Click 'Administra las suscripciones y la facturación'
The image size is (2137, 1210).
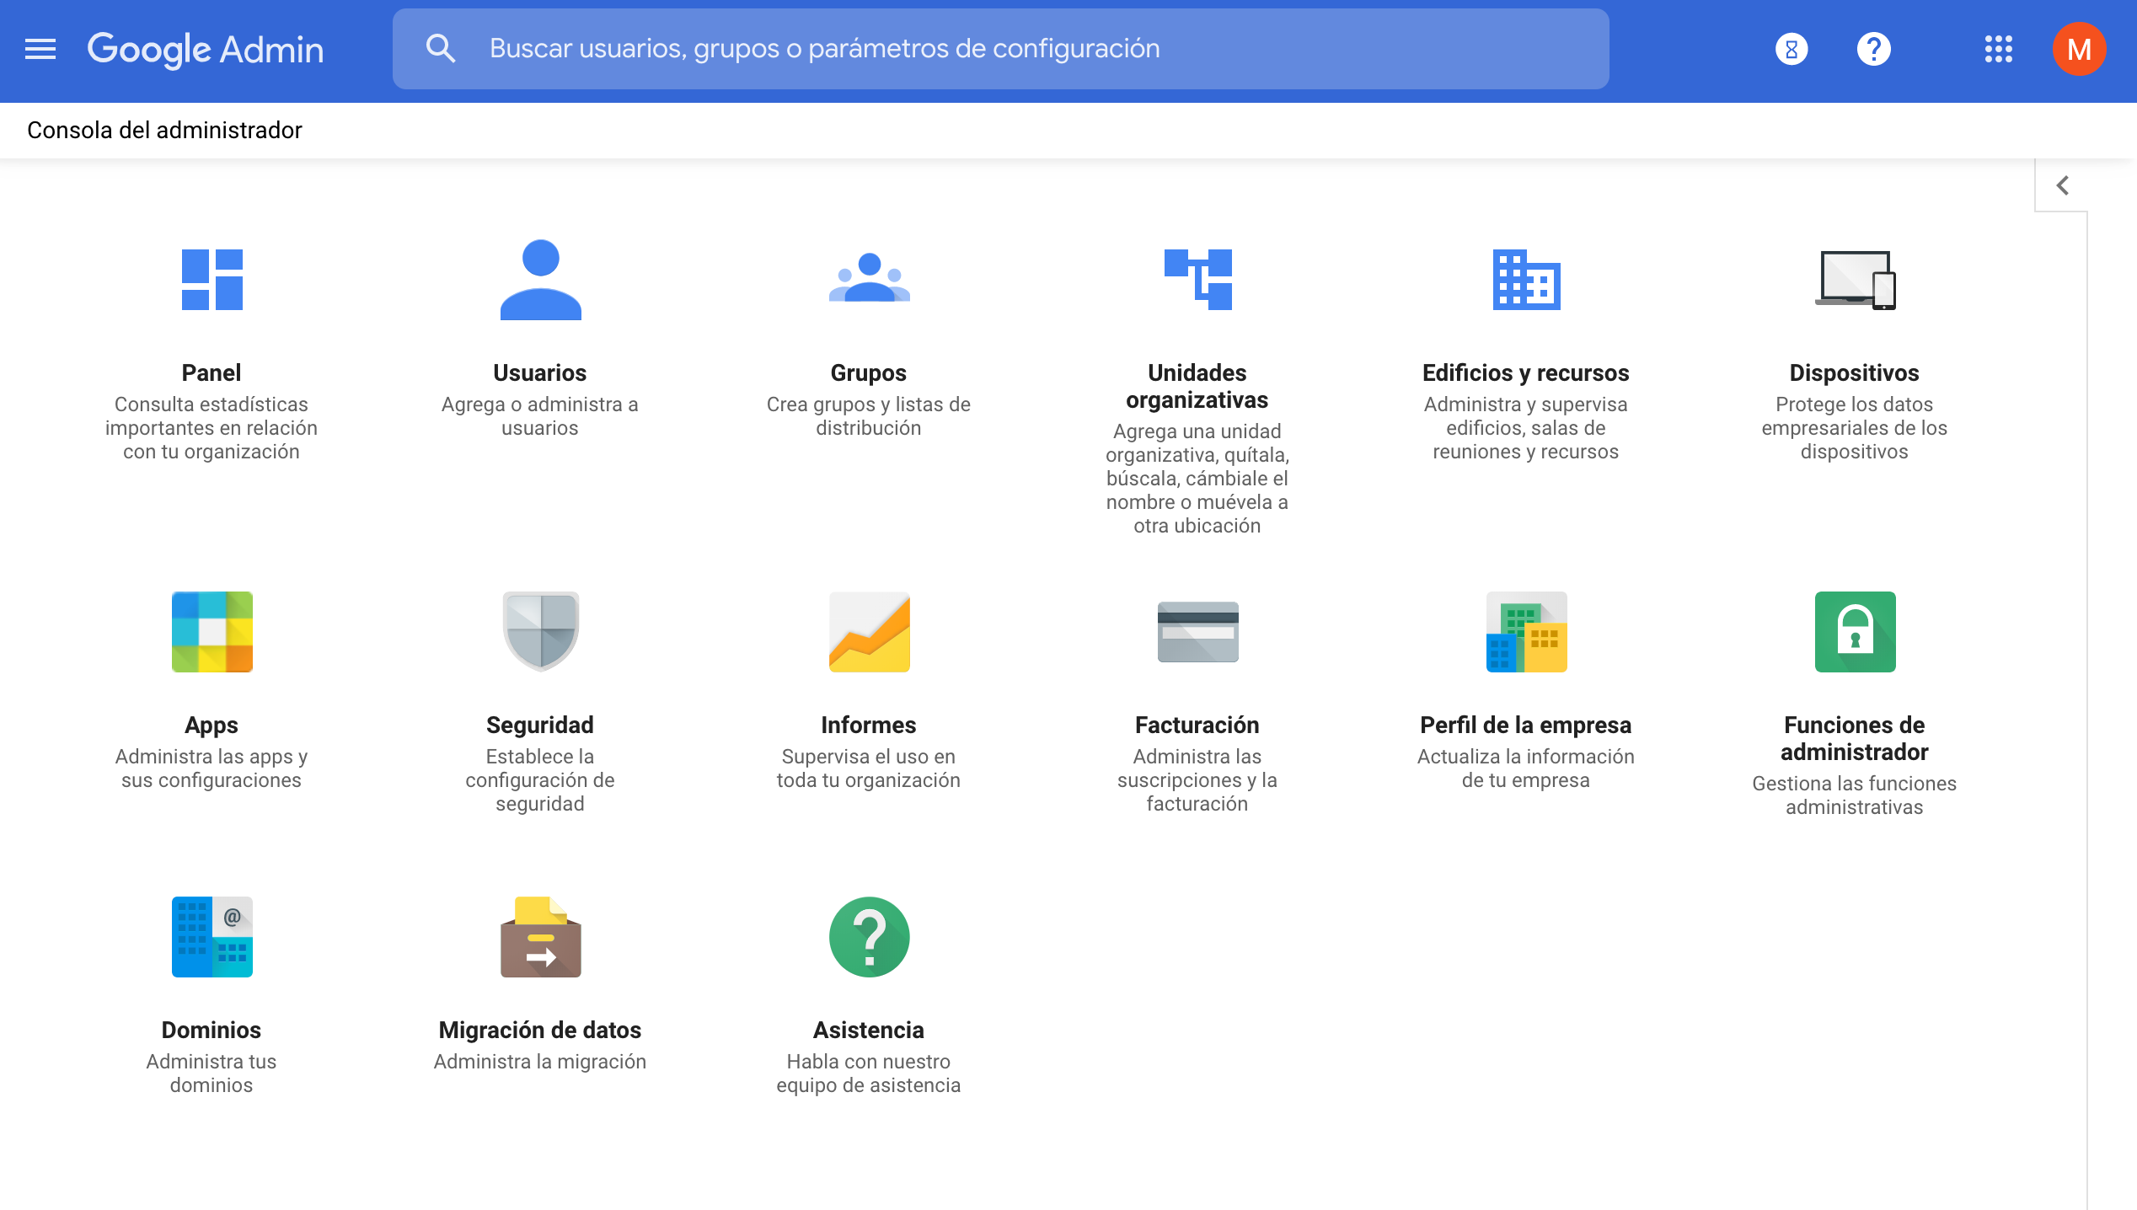[1197, 780]
